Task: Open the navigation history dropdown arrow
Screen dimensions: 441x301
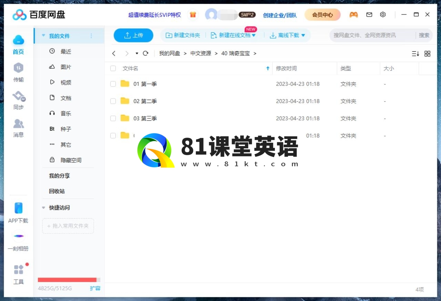Action: (137, 53)
